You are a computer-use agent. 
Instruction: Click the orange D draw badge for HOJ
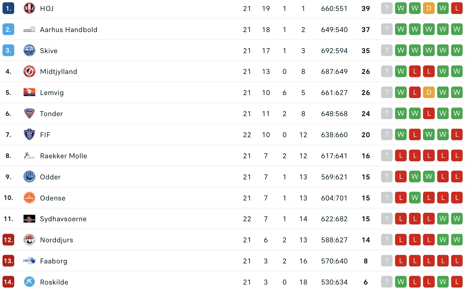tap(429, 8)
